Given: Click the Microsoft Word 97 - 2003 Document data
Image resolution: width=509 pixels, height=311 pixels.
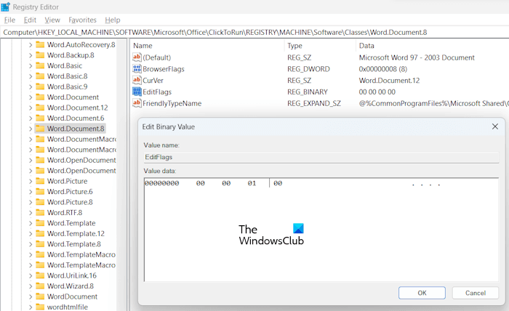Looking at the screenshot, I should point(417,57).
